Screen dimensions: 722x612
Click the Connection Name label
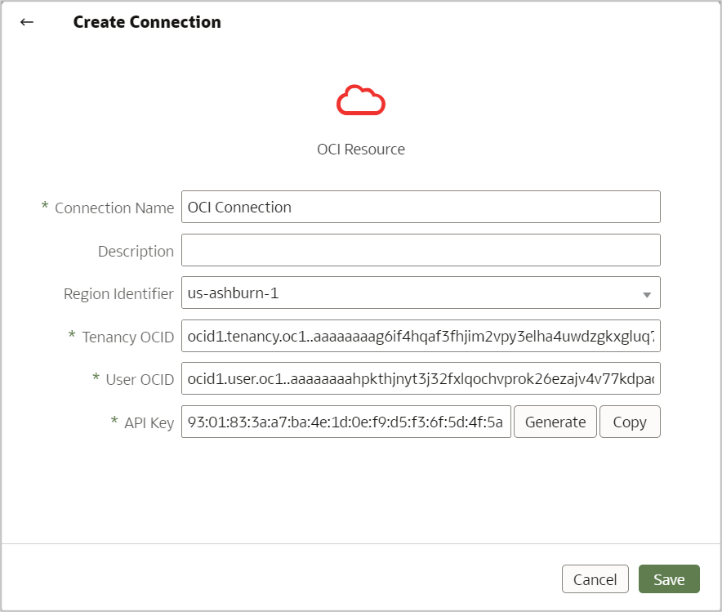[x=114, y=208]
